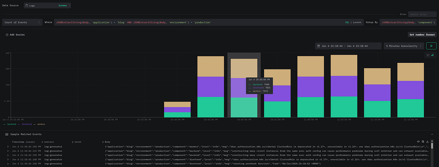Run the query with the play button
The image size is (439, 167).
pyautogui.click(x=431, y=46)
